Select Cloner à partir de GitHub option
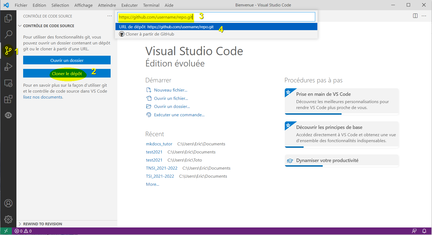 (x=216, y=34)
